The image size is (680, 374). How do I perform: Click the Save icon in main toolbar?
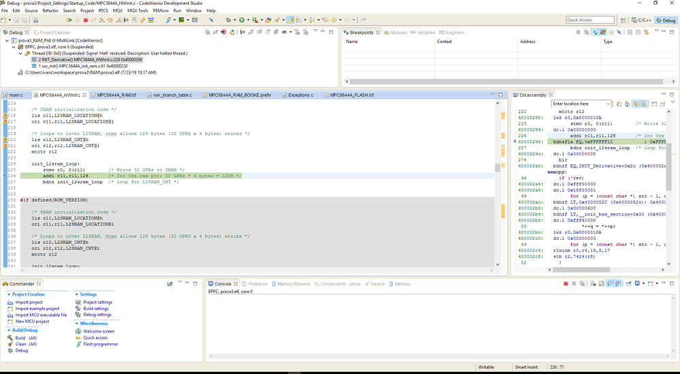(x=16, y=20)
